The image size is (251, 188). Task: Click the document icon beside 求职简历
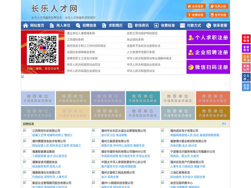coord(104,25)
